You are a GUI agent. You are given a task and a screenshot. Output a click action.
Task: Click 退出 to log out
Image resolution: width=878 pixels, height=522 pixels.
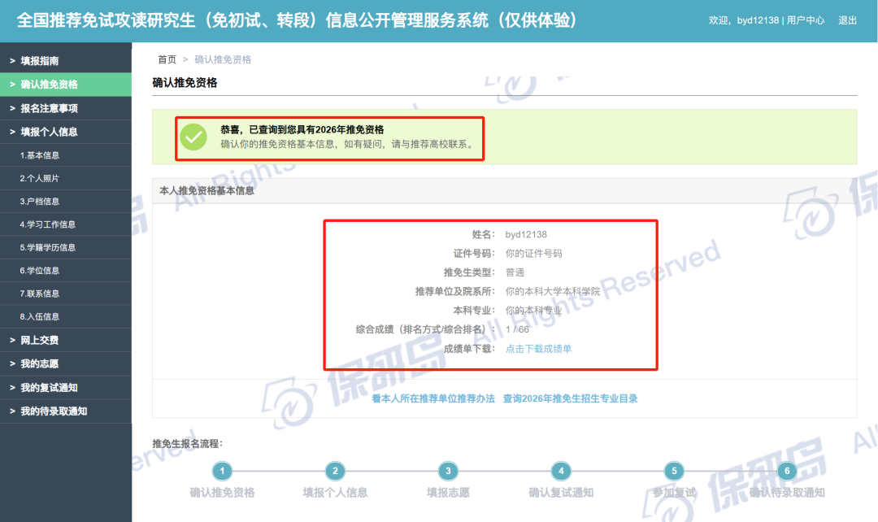847,20
